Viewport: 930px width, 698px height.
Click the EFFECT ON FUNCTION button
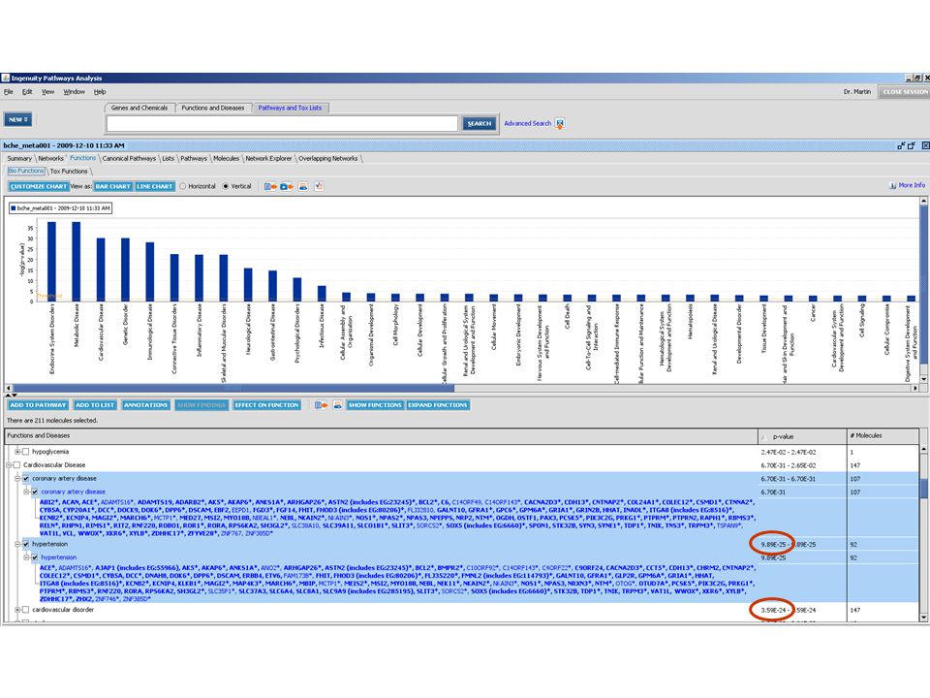267,405
